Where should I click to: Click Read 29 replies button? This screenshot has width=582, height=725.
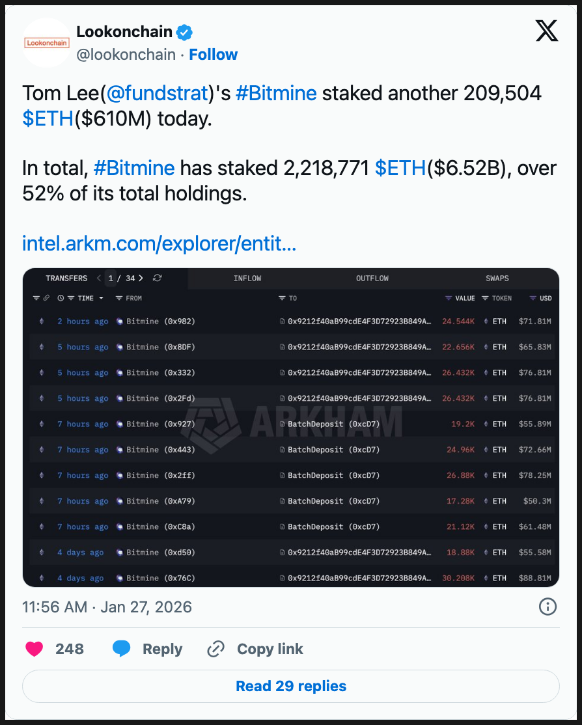[x=291, y=686]
